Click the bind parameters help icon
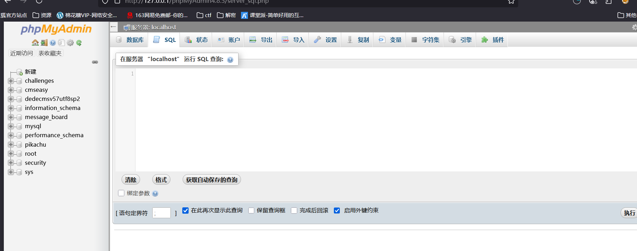 point(155,193)
